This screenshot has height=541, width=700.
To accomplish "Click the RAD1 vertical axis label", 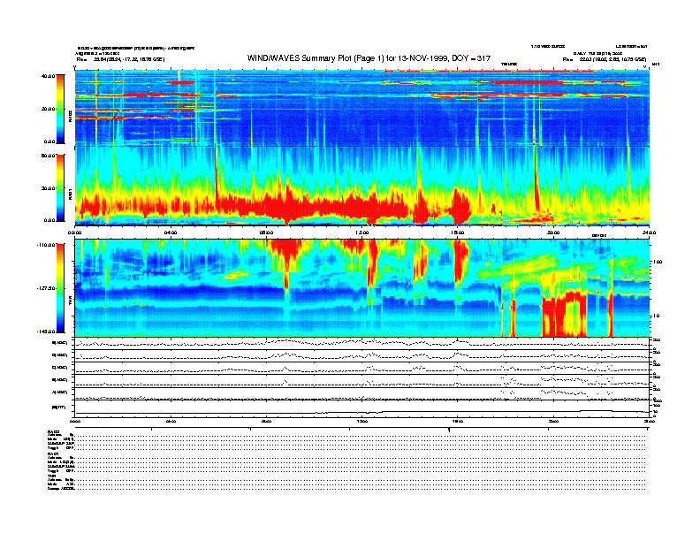I will (70, 194).
